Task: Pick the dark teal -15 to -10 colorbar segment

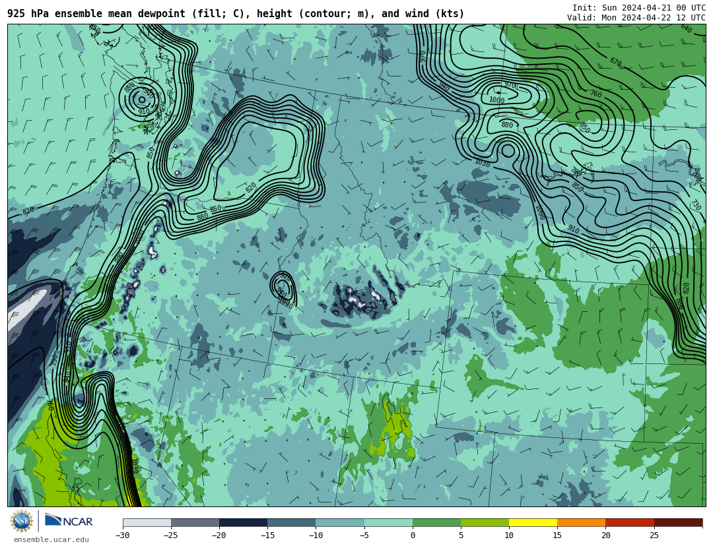Action: (x=292, y=522)
